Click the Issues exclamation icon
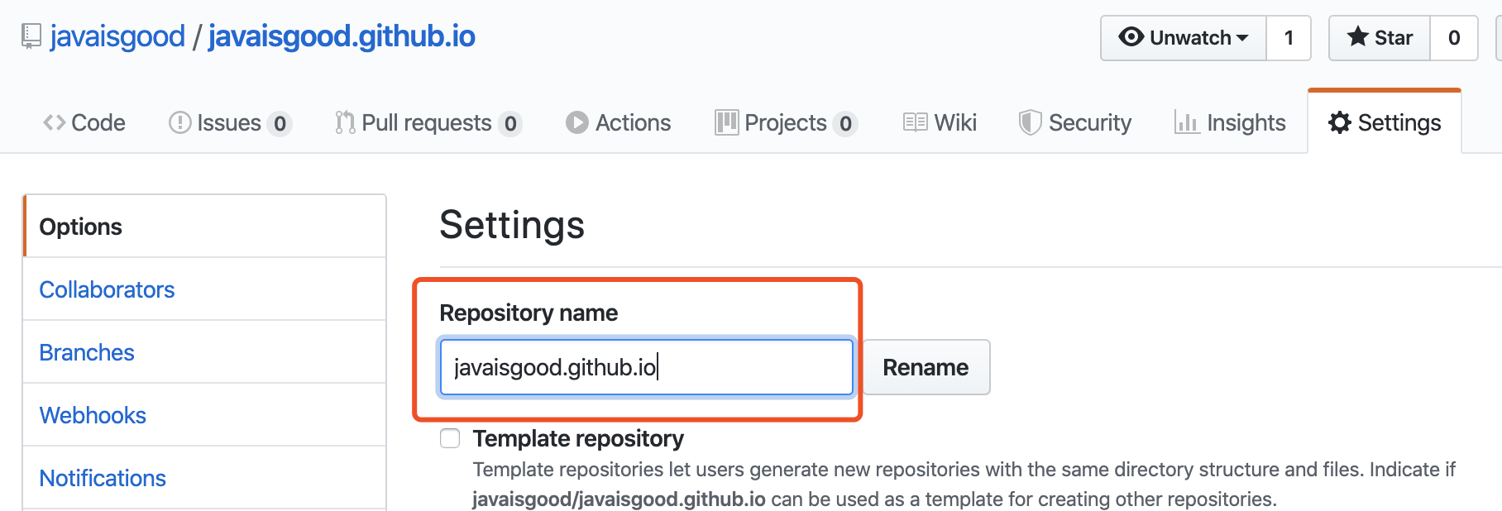 [179, 122]
